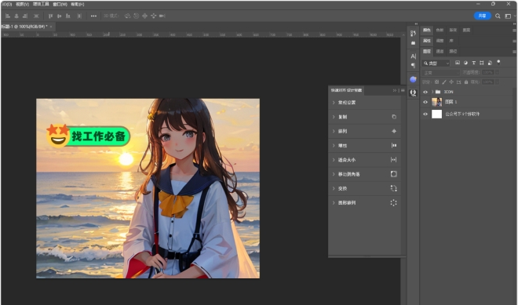The width and height of the screenshot is (518, 305).
Task: Open the opacity value dropdown arrow
Action: 498,72
